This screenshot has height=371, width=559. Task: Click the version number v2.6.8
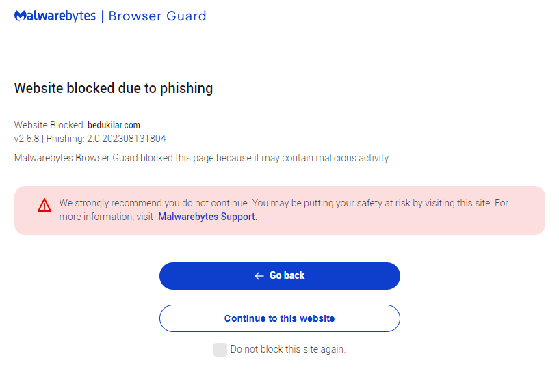pyautogui.click(x=27, y=139)
